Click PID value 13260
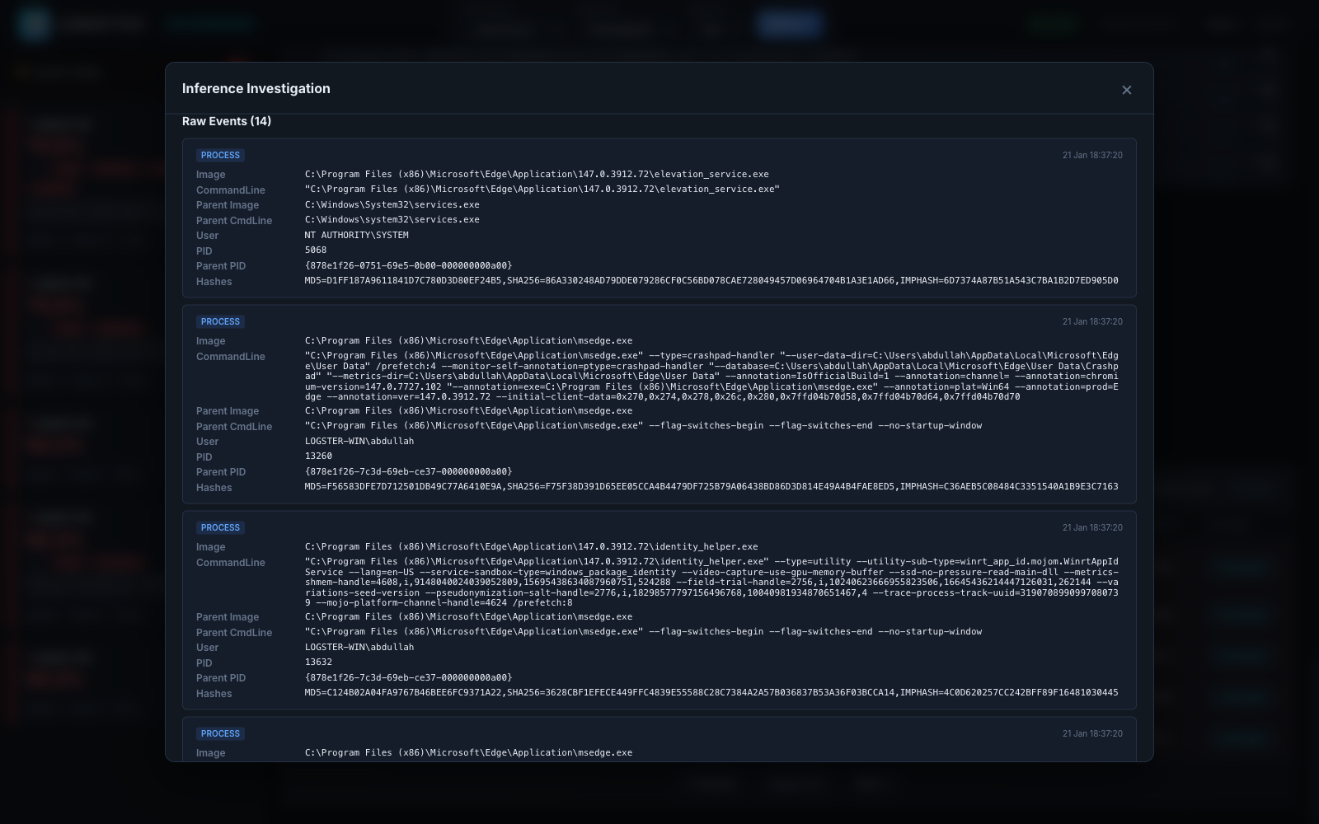The height and width of the screenshot is (824, 1319). pyautogui.click(x=318, y=456)
